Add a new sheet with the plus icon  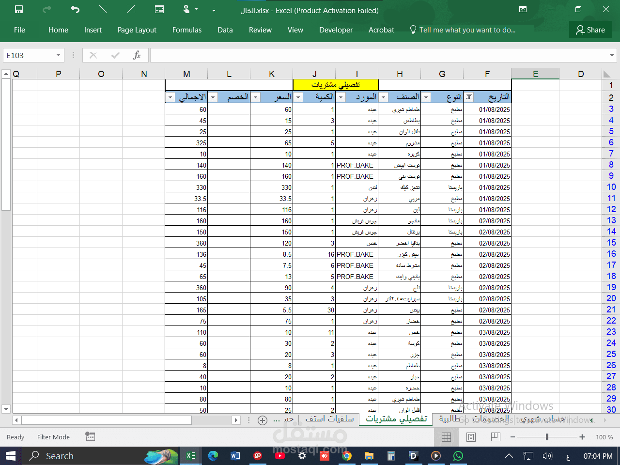pyautogui.click(x=263, y=420)
